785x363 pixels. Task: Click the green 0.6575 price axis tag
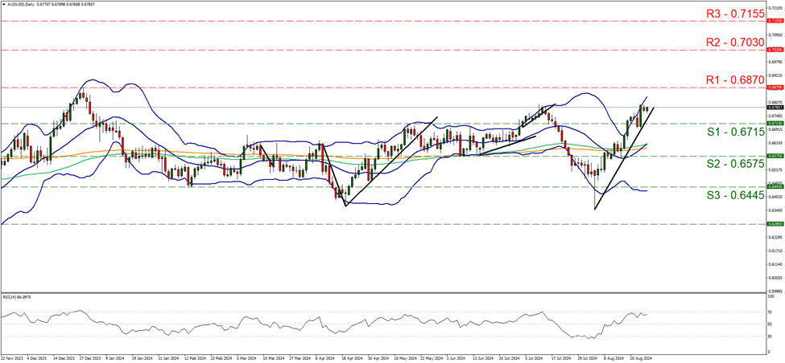click(x=776, y=156)
